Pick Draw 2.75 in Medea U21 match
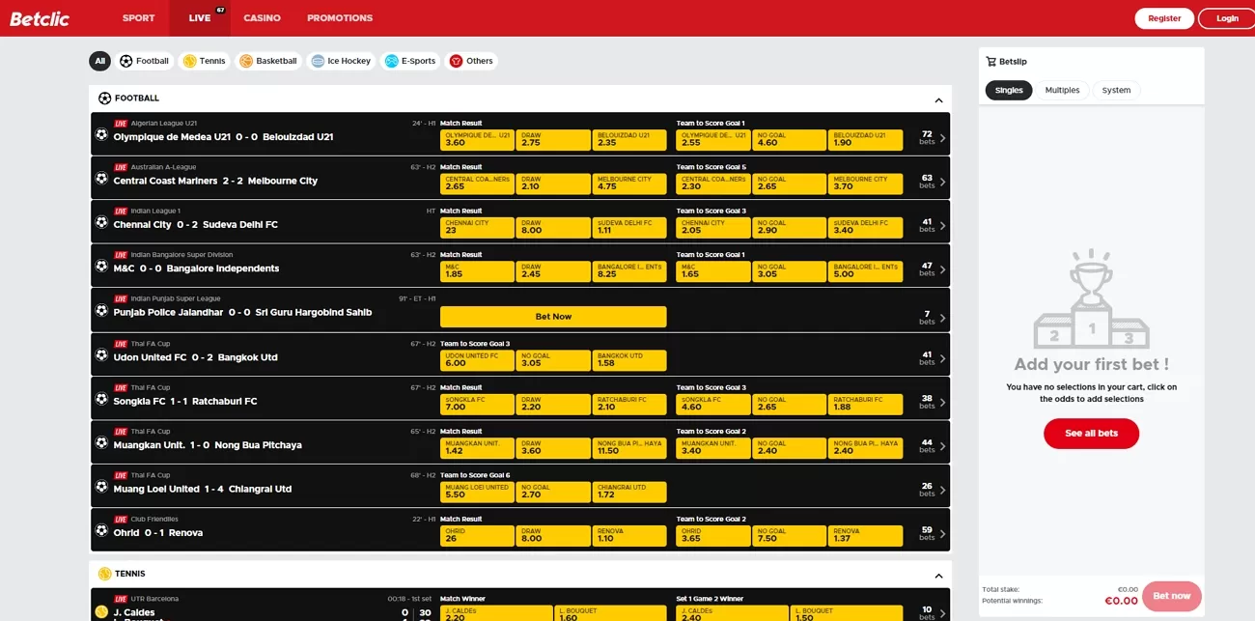1255x621 pixels. (552, 139)
